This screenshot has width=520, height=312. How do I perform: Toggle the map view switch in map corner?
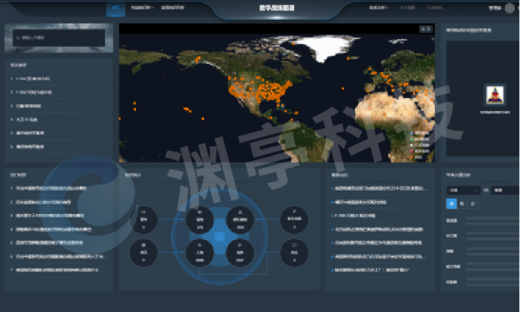(x=426, y=29)
